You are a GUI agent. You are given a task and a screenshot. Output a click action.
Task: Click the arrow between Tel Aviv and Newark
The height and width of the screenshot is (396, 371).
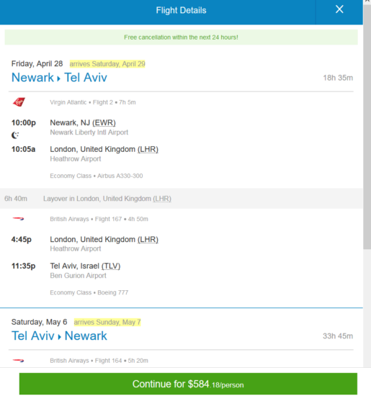[59, 337]
